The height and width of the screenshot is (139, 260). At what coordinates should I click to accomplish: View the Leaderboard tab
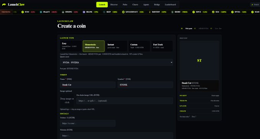[x=170, y=5]
